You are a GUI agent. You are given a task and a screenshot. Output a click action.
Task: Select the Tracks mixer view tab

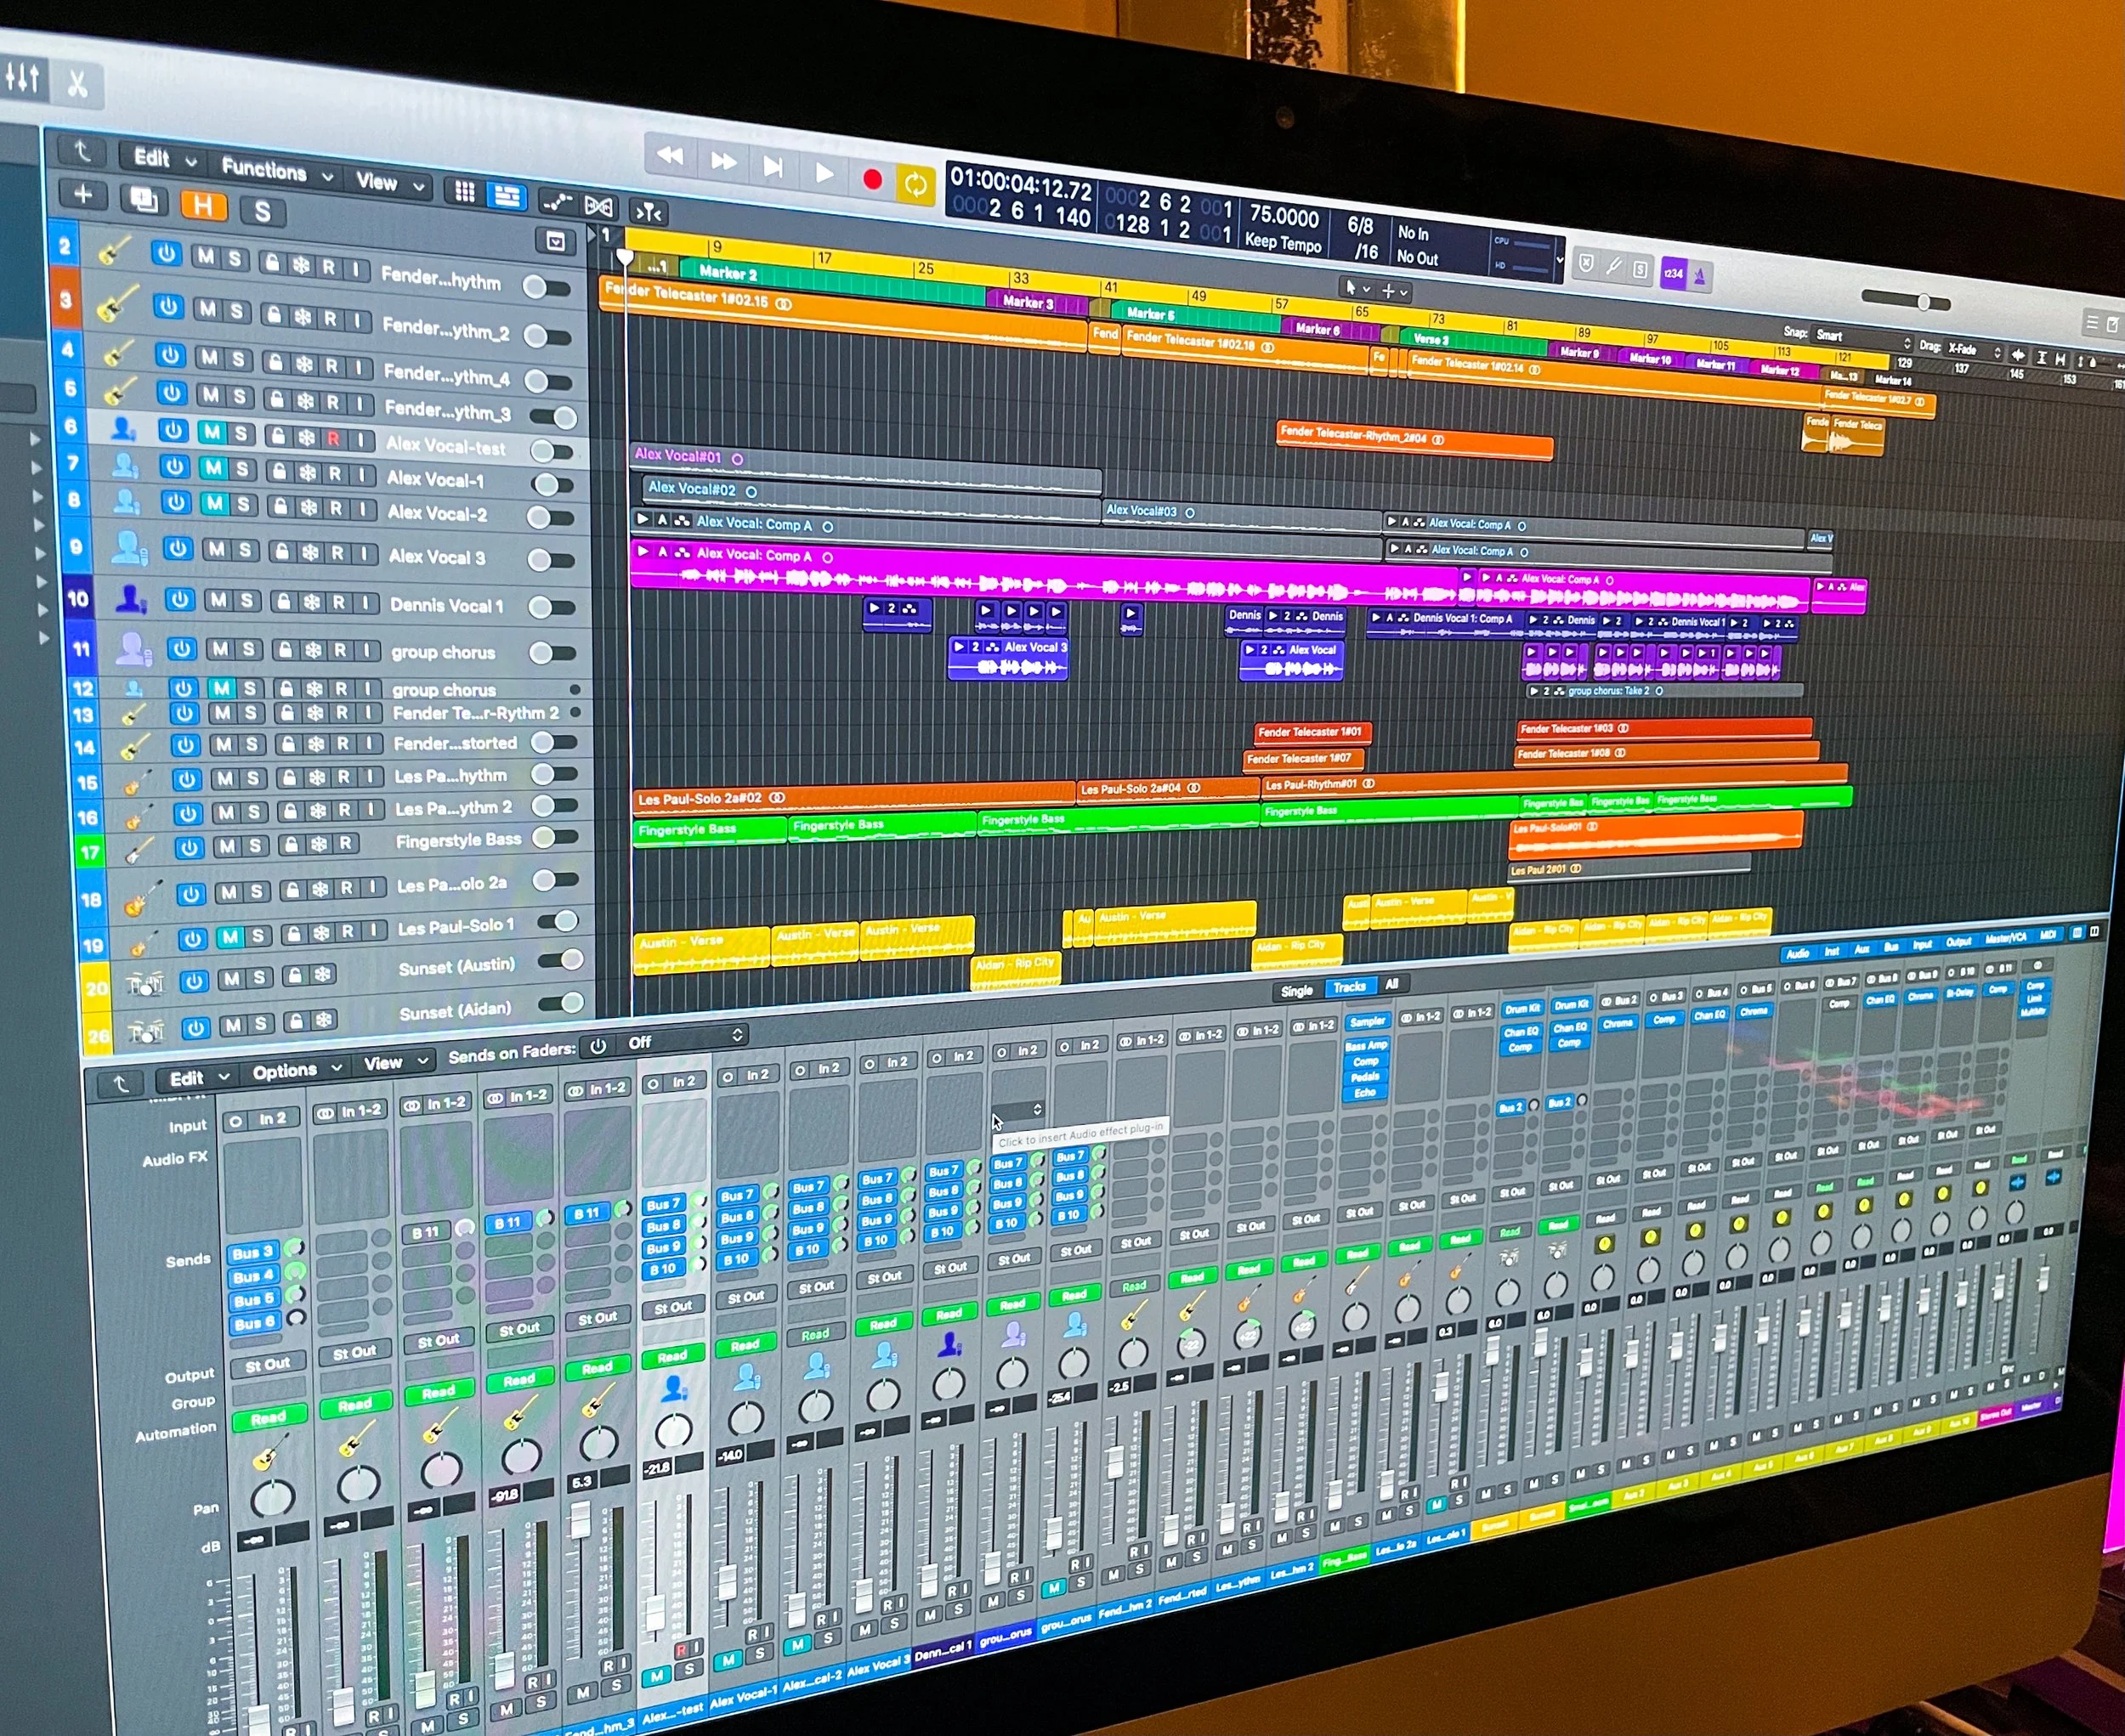pos(1349,987)
